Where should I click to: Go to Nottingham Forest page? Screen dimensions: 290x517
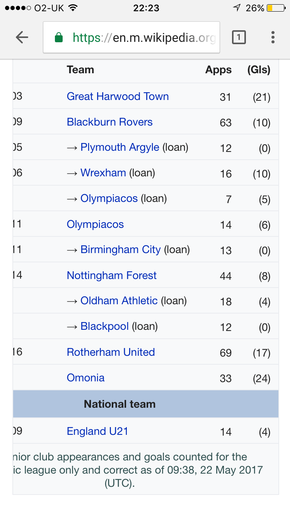click(x=111, y=275)
